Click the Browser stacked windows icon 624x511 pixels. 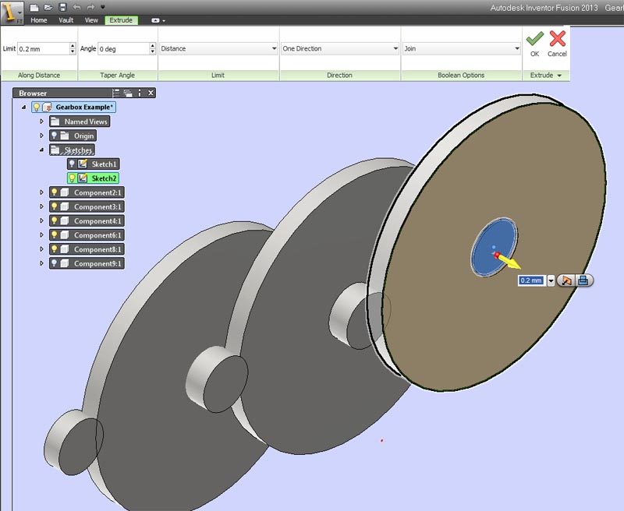tap(128, 93)
